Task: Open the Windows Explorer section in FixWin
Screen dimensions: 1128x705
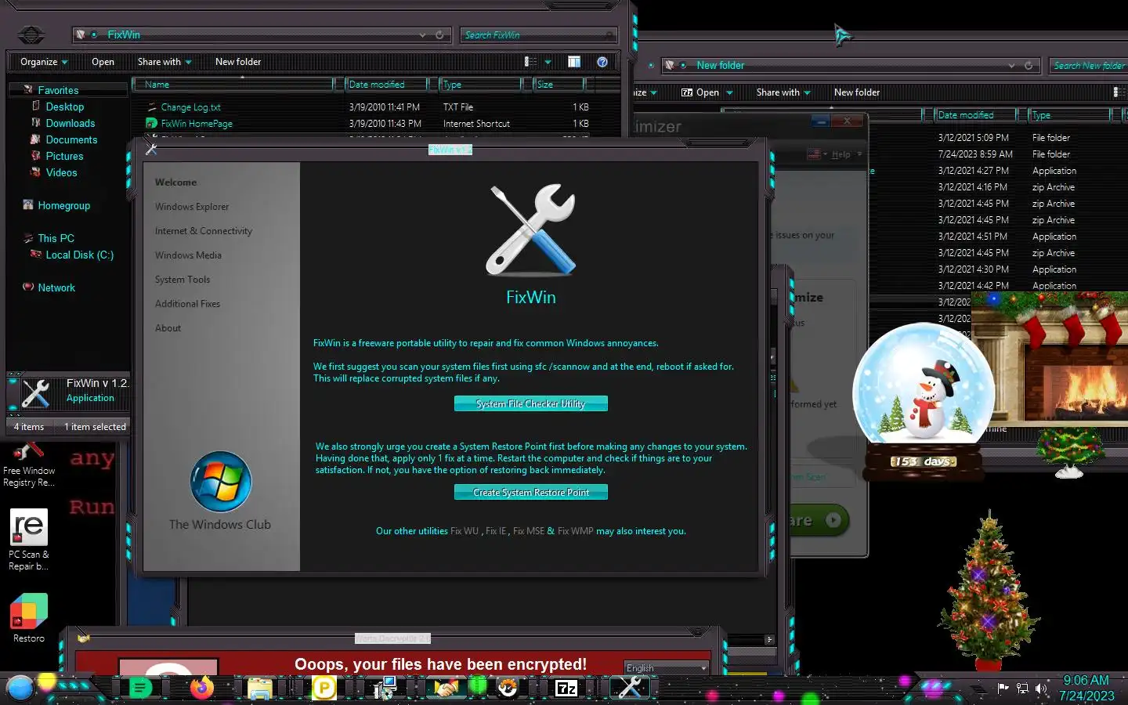Action: pyautogui.click(x=192, y=207)
